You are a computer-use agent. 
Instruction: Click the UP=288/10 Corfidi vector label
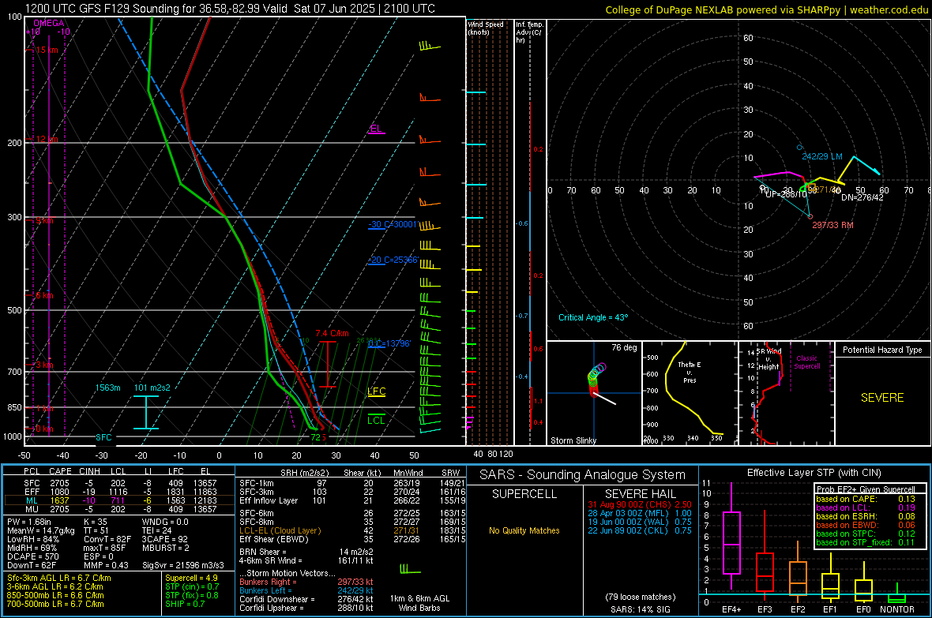786,194
